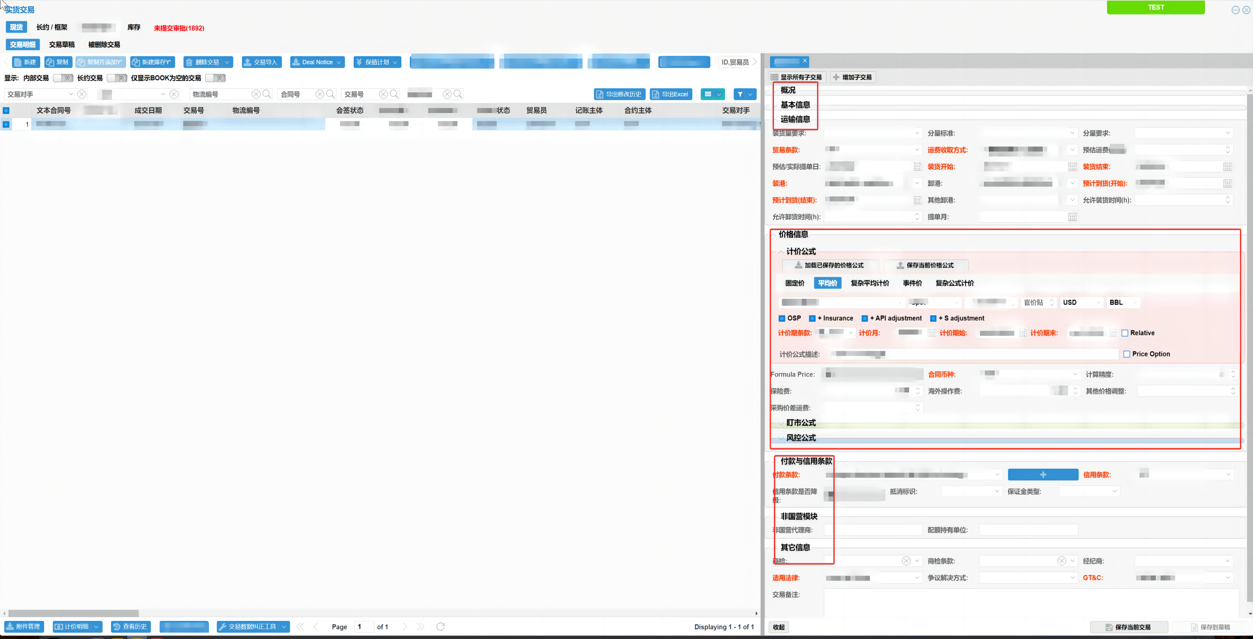Screen dimensions: 1253x639
Task: Toggle the 内部交易 switch
Action: click(63, 78)
